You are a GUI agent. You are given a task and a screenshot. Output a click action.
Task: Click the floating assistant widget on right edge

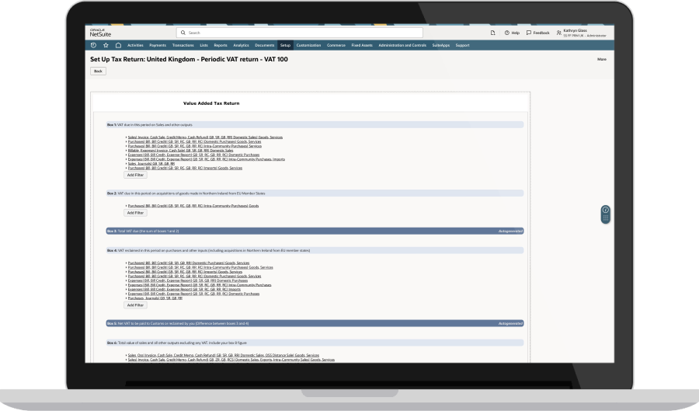605,214
